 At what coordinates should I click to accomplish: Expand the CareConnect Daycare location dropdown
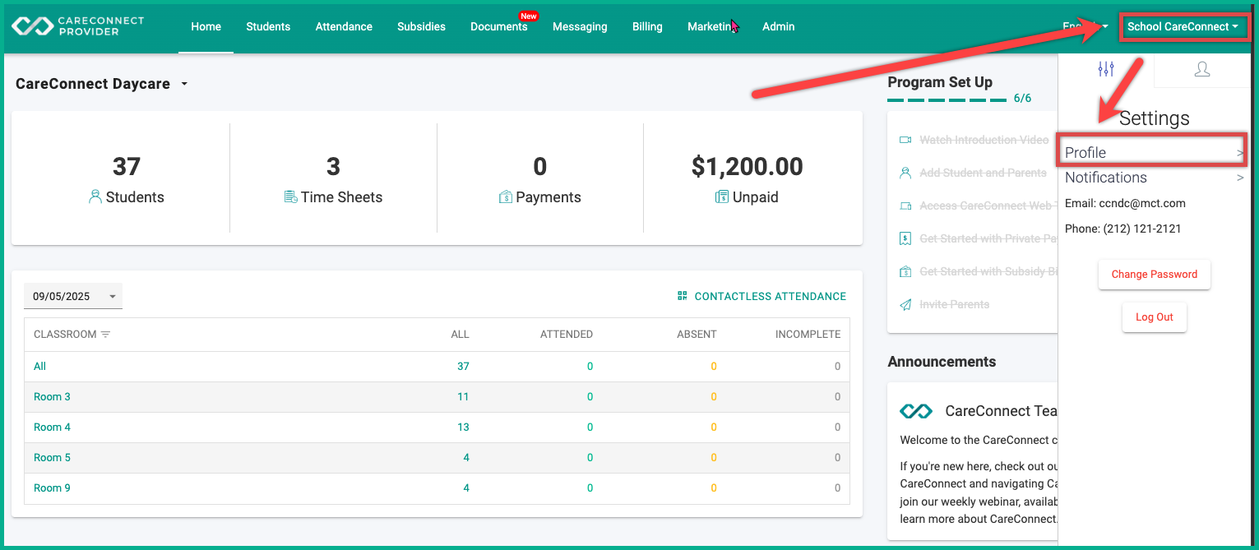184,84
